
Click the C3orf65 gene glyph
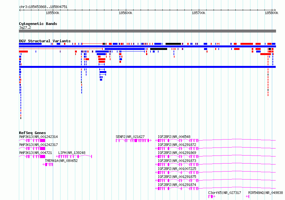[x=212, y=196]
